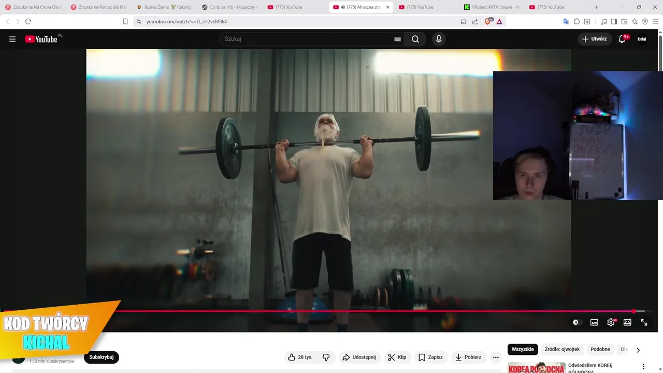Viewport: 663px width, 373px height.
Task: Open Leo AI sparkle icon
Action: coord(635,21)
